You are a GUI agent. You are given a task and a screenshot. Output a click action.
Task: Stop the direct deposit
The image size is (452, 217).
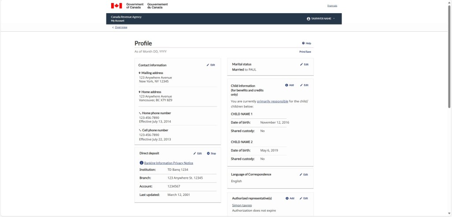(x=211, y=153)
